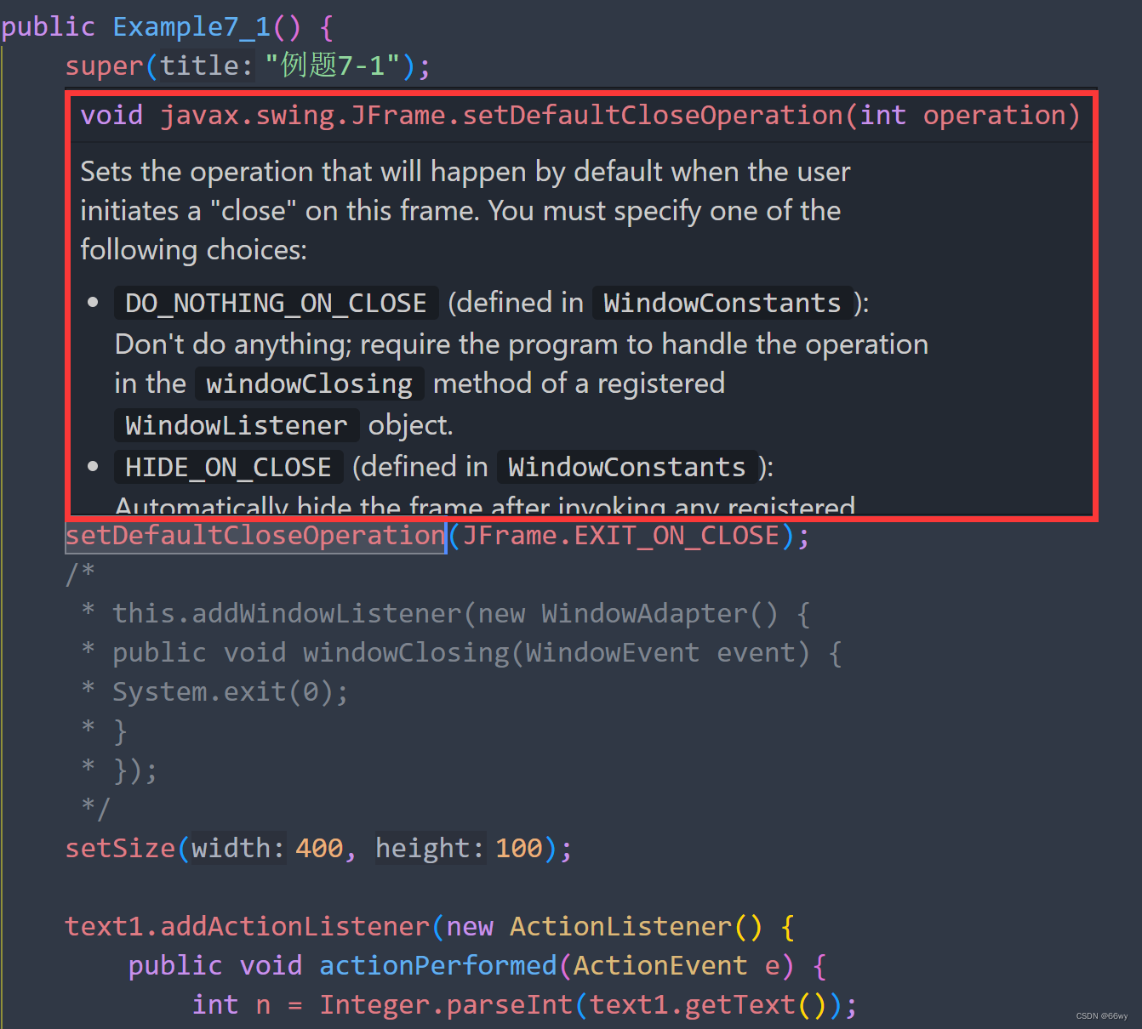Click the title: parameter hint

[207, 65]
